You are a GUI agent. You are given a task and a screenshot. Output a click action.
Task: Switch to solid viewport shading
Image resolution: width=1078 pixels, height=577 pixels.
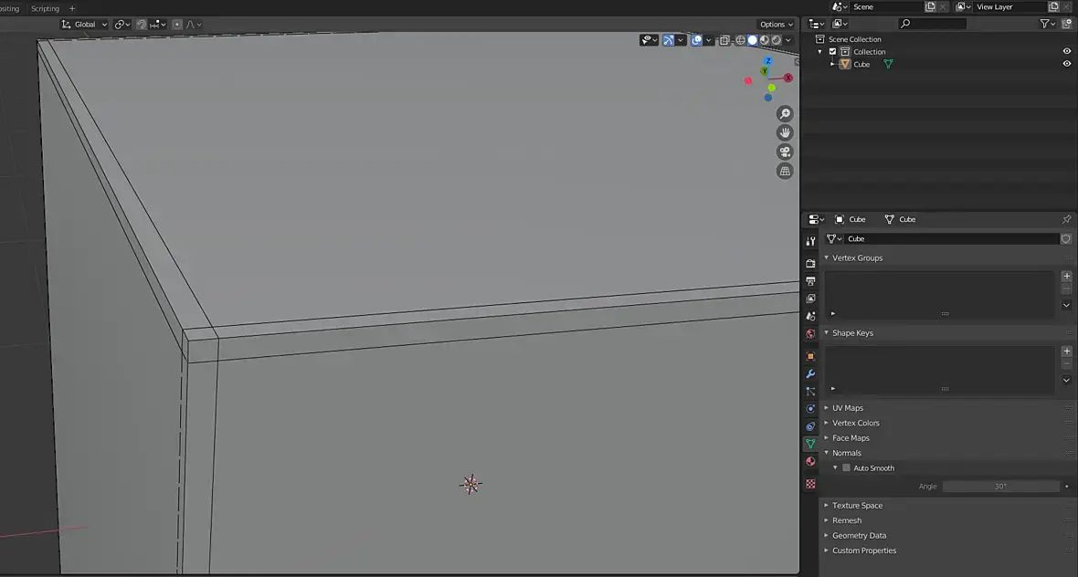tap(752, 40)
